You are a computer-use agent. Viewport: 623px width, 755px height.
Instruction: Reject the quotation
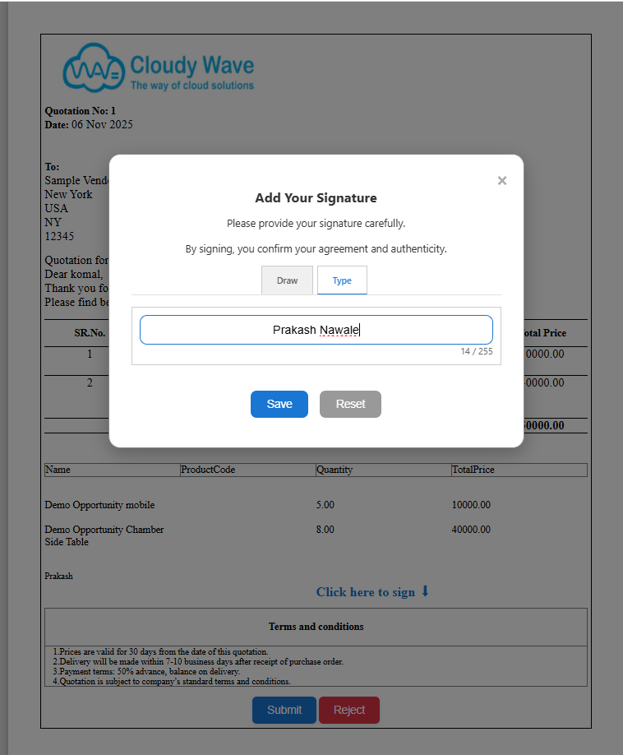pos(349,710)
